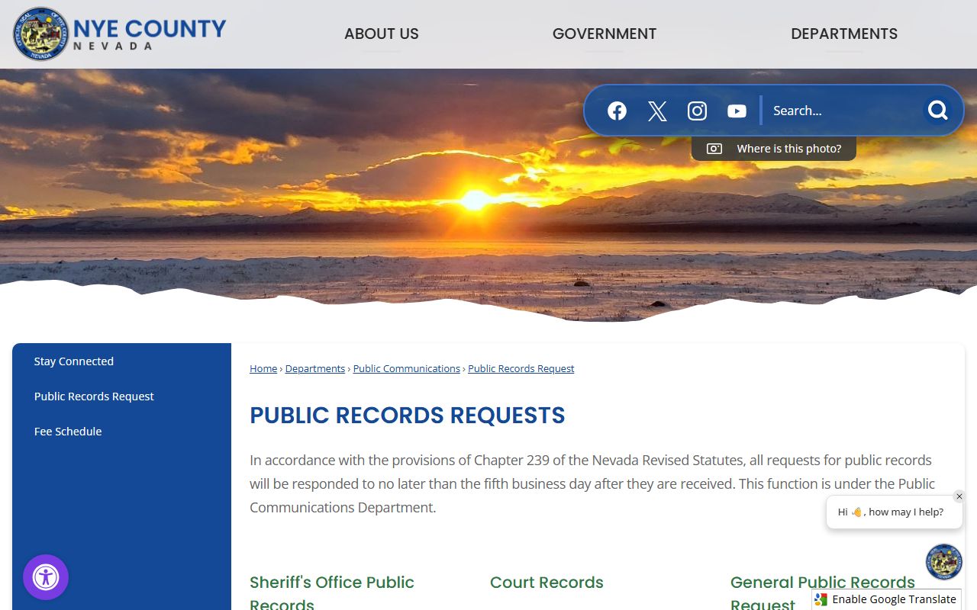Dismiss the chat greeting bubble
Image resolution: width=977 pixels, height=610 pixels.
click(x=959, y=496)
